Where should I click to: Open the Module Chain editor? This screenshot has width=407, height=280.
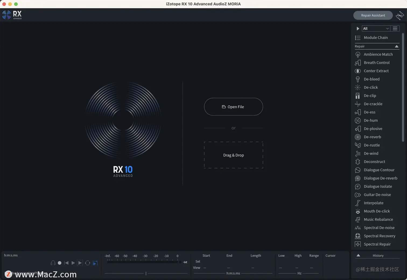[371, 38]
